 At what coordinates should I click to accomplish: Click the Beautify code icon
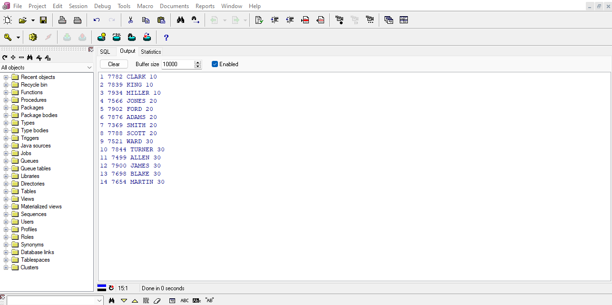tap(259, 20)
